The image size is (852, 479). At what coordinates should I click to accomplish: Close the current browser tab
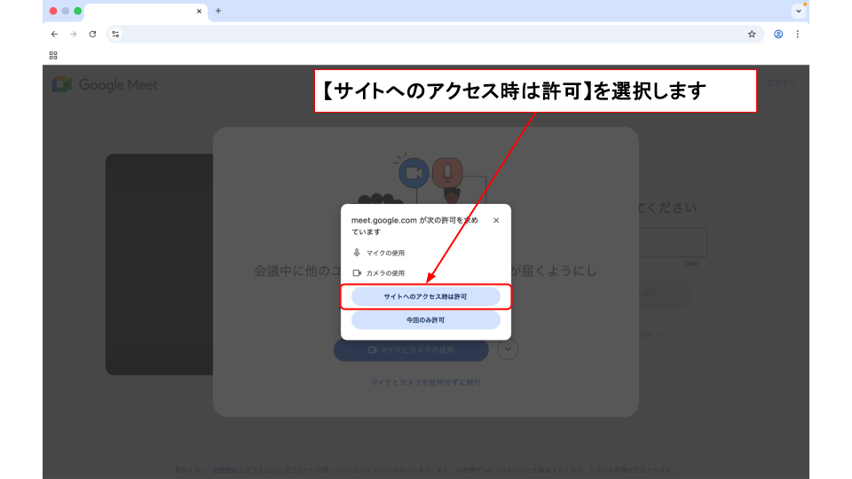(199, 12)
